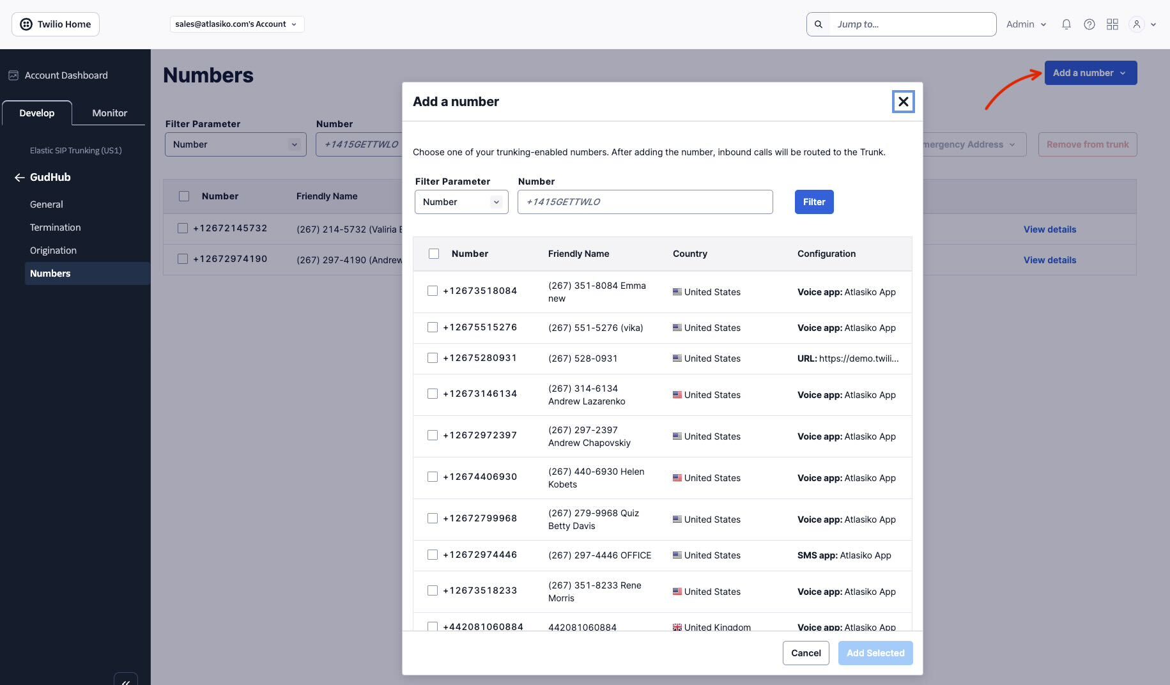This screenshot has height=685, width=1170.
Task: Open the dialog's Filter Parameter dropdown
Action: coord(461,202)
